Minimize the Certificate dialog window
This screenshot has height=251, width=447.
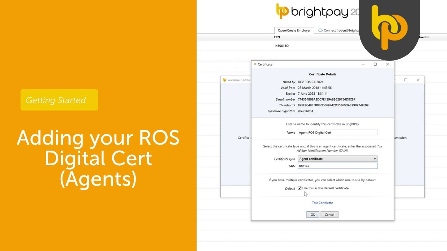click(363, 64)
